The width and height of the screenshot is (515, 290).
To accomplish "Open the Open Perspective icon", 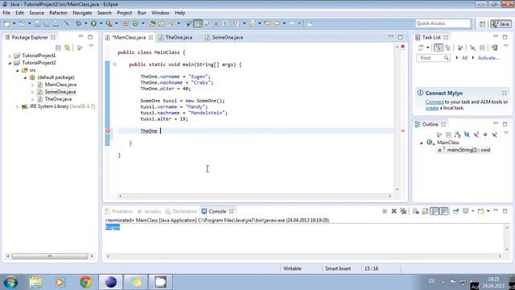I will (x=482, y=24).
